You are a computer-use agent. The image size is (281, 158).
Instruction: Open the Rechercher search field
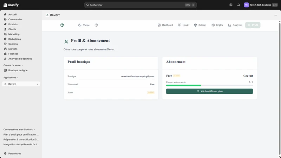pyautogui.click(x=140, y=5)
